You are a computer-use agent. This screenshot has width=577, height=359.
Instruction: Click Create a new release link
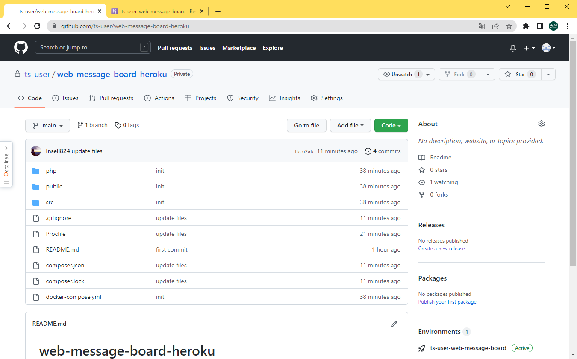pyautogui.click(x=442, y=249)
